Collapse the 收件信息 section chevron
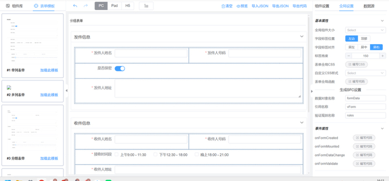The width and height of the screenshot is (389, 181). point(301,123)
